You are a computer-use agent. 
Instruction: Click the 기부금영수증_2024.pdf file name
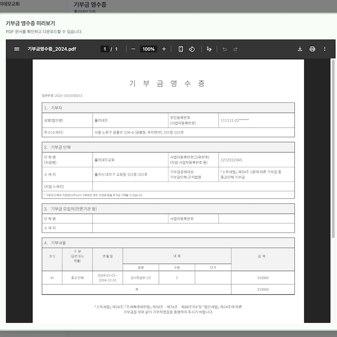(52, 49)
